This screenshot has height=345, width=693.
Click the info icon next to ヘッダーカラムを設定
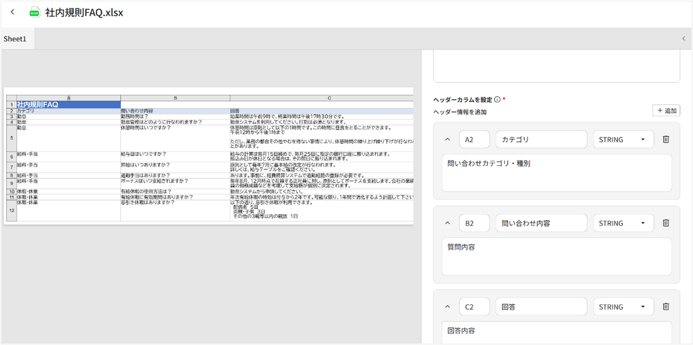(497, 100)
